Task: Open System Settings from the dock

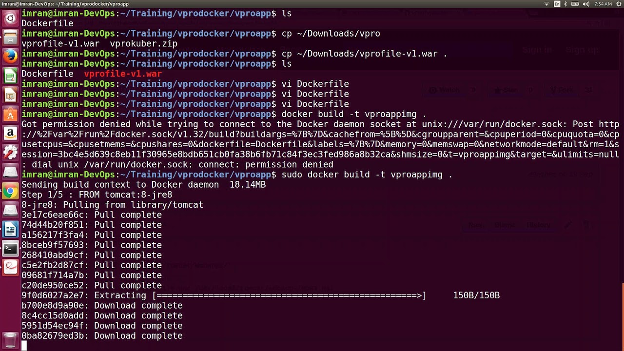Action: pyautogui.click(x=10, y=153)
